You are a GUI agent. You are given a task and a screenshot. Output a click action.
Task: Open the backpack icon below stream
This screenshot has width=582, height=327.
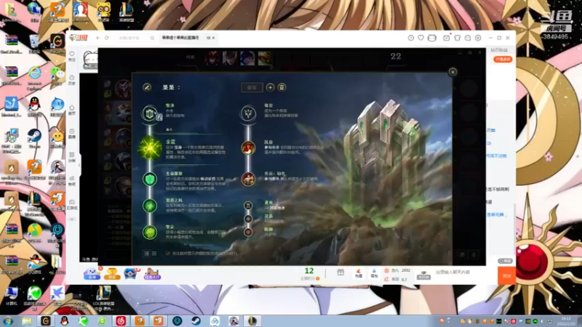pos(374,273)
